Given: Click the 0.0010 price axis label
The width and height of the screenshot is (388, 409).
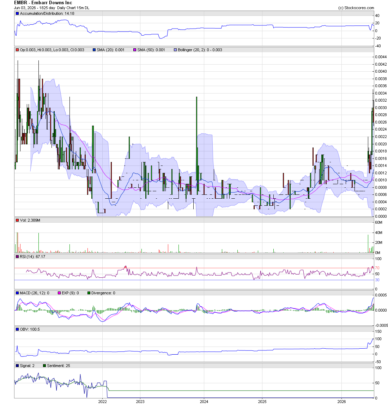Looking at the screenshot, I should [381, 180].
